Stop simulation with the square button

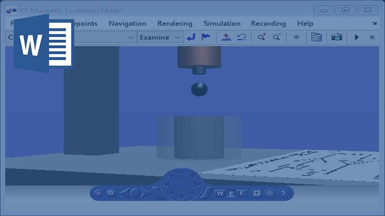pyautogui.click(x=372, y=37)
